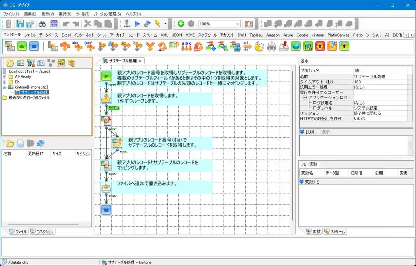
Task: Click the refresh icon in the file list panel
Action: pyautogui.click(x=41, y=143)
